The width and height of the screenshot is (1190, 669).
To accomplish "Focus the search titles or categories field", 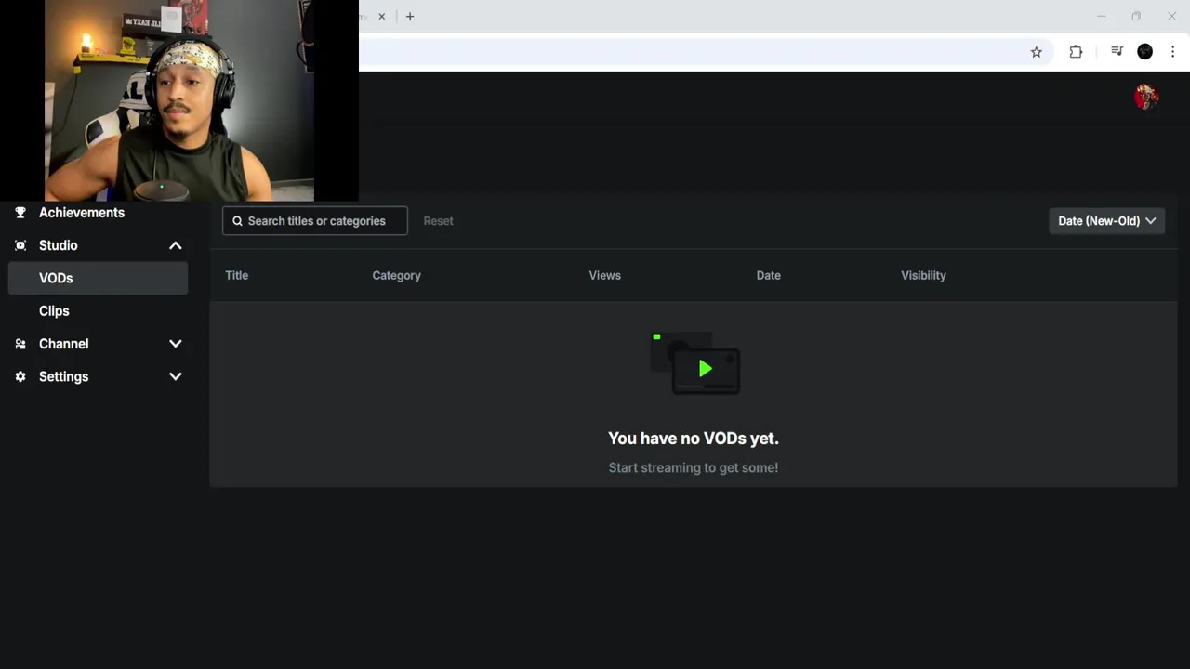I will click(314, 221).
